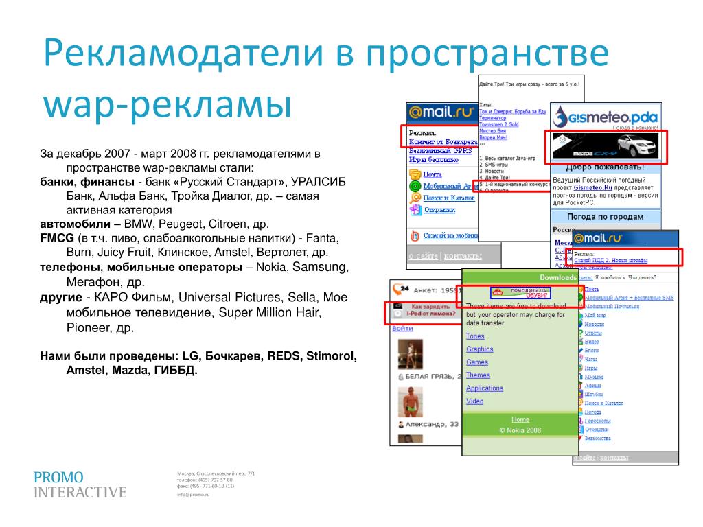This screenshot has width=703, height=527.
Task: Click the Открытки postcard icon
Action: coord(415,209)
